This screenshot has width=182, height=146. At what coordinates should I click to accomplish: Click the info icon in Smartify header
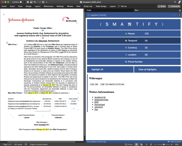click(x=179, y=15)
